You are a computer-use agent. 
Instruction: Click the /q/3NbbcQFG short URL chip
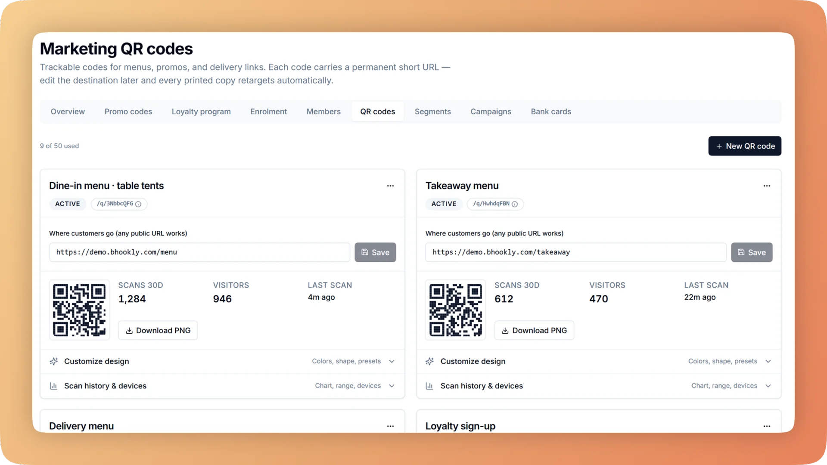pyautogui.click(x=119, y=204)
